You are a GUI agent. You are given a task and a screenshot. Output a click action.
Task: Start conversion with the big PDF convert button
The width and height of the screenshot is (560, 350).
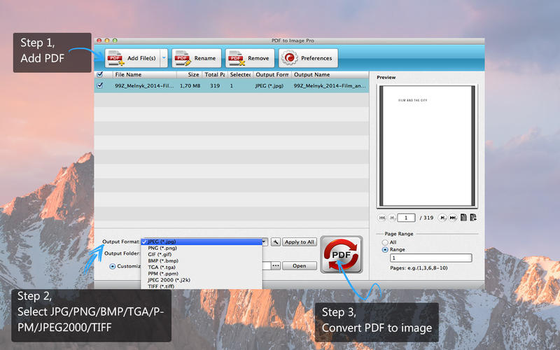pyautogui.click(x=342, y=255)
